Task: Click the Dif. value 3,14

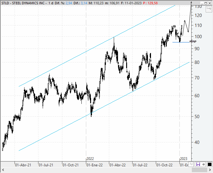Action: tap(84, 3)
